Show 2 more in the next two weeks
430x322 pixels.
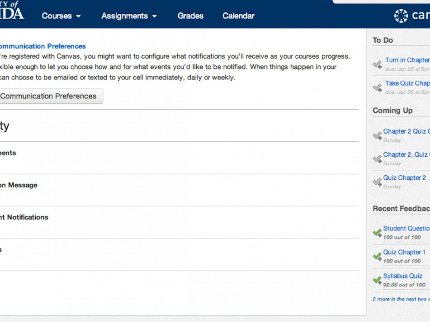pyautogui.click(x=401, y=299)
